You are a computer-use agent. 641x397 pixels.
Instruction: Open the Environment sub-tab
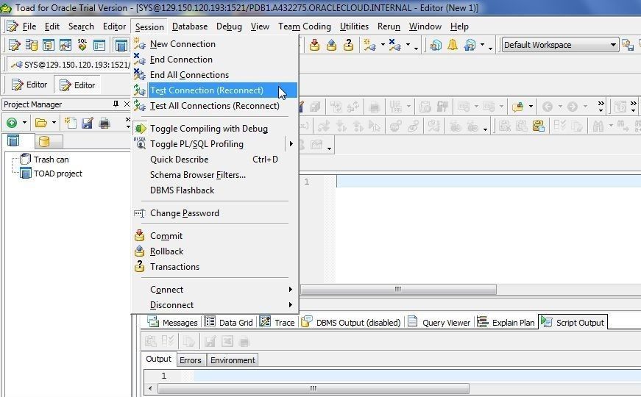click(233, 360)
